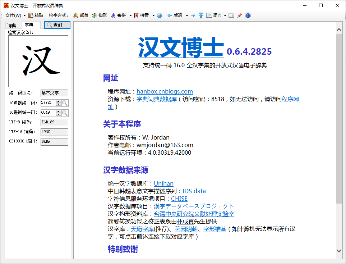The image size is (346, 264).
Task: Toggle the side panel layout icon
Action: pos(231,15)
